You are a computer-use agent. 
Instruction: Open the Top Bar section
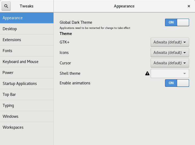coord(27,95)
